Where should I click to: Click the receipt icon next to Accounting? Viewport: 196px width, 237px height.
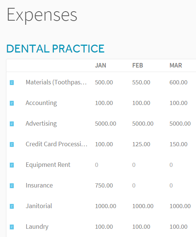(12, 103)
